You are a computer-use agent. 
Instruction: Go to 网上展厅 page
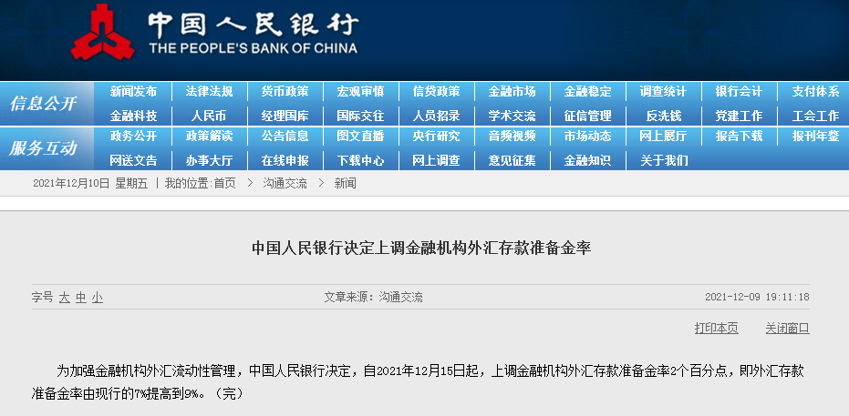(x=663, y=137)
